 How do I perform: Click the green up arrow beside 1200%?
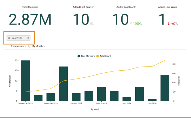tap(130, 24)
